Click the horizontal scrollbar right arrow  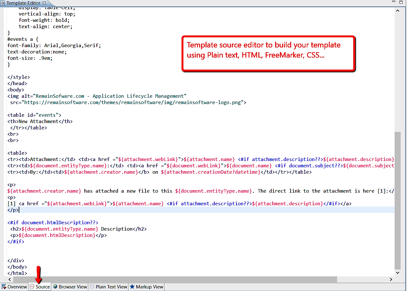tap(391, 279)
